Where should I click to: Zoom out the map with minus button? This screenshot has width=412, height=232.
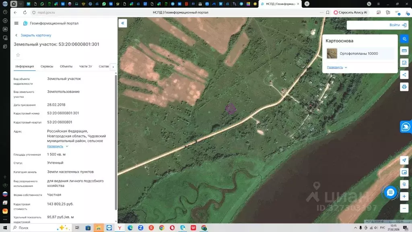[404, 208]
